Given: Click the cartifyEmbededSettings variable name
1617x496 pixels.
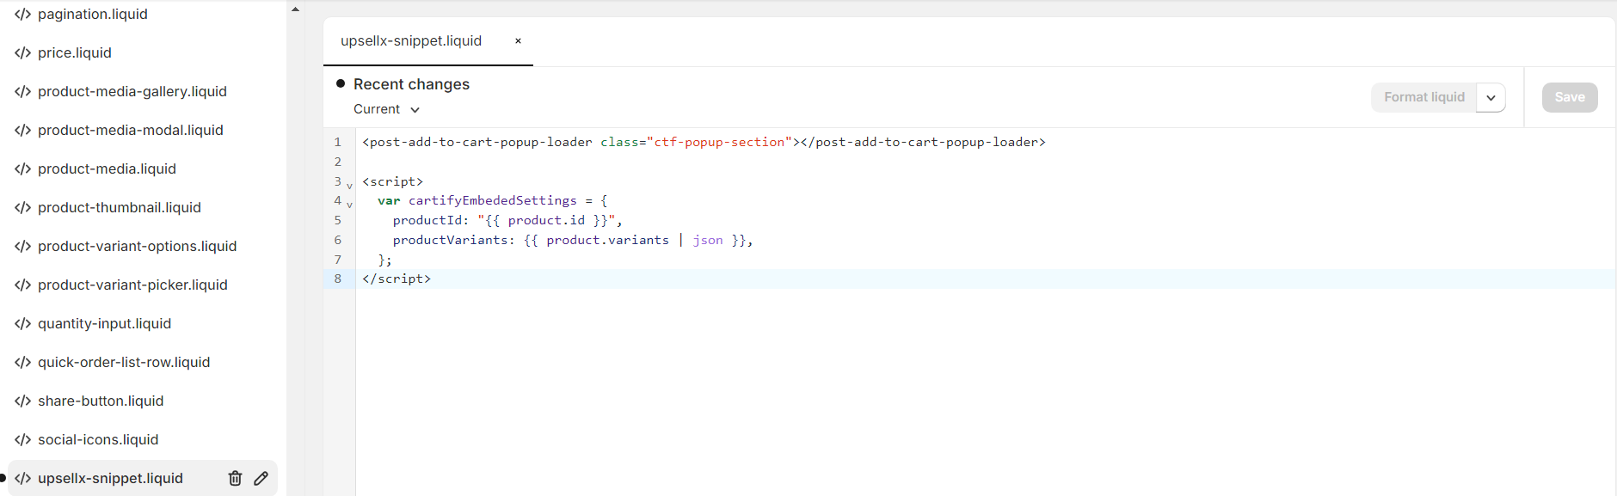Looking at the screenshot, I should (x=493, y=200).
